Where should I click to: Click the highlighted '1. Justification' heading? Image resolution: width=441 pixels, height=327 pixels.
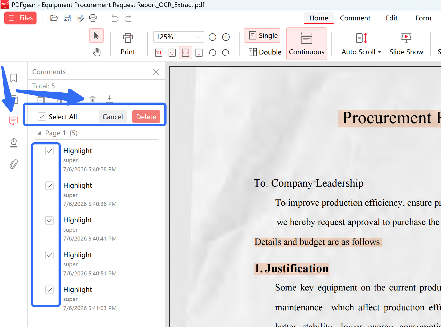coord(291,268)
